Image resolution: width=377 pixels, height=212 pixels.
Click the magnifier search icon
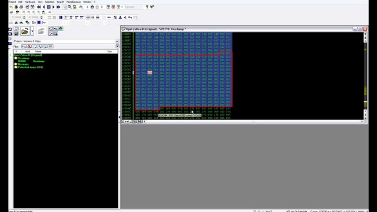coord(70,7)
